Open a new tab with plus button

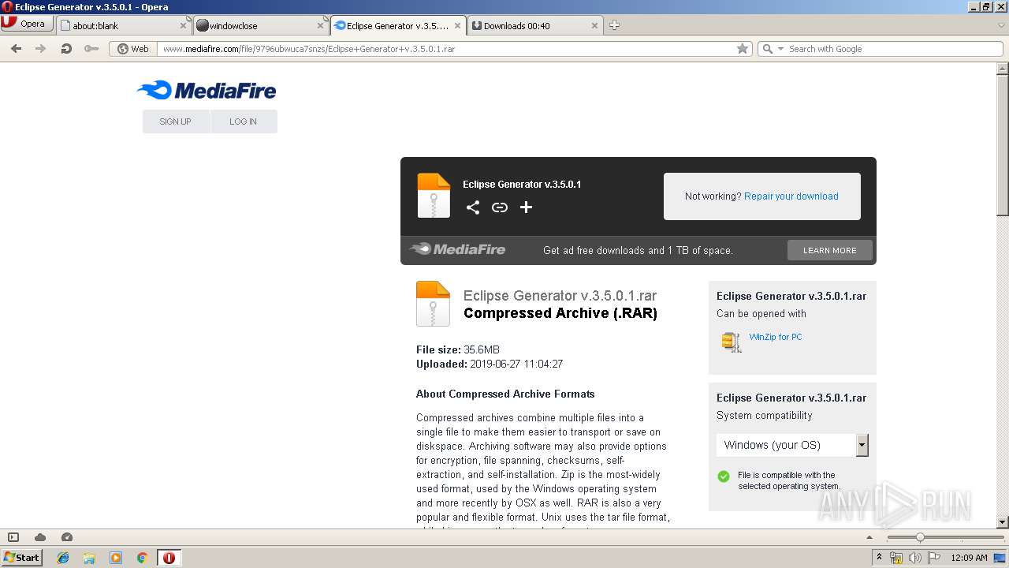click(614, 25)
